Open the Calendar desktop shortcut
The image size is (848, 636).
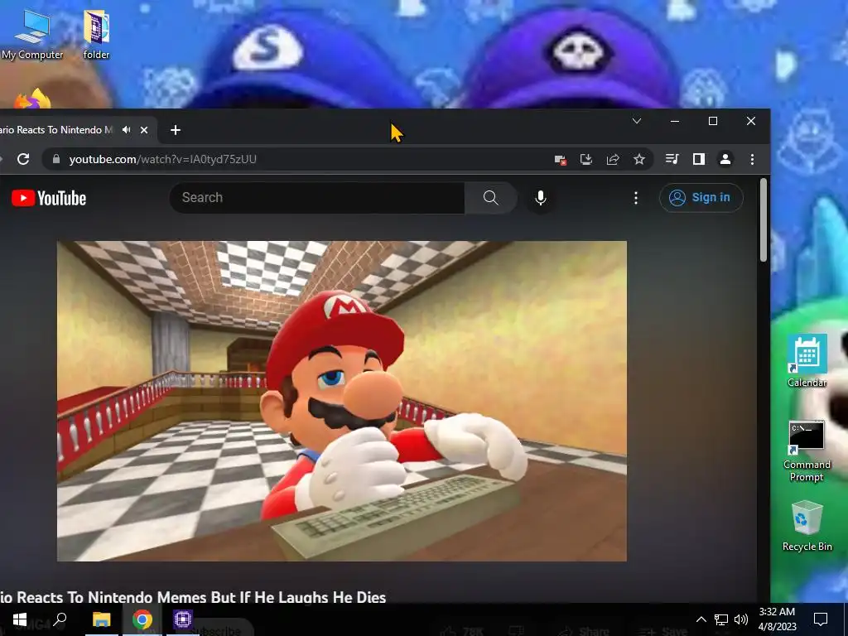tap(807, 360)
